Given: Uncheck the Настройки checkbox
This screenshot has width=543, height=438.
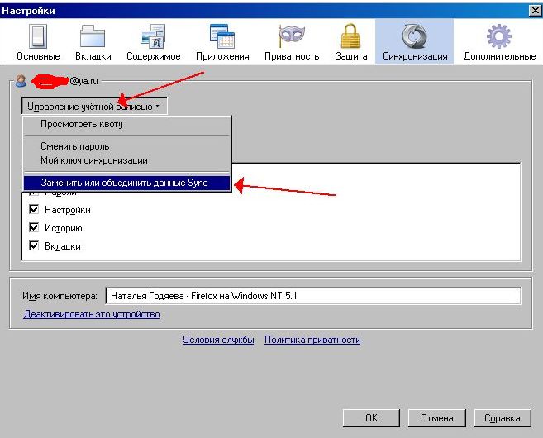Looking at the screenshot, I should tap(34, 209).
